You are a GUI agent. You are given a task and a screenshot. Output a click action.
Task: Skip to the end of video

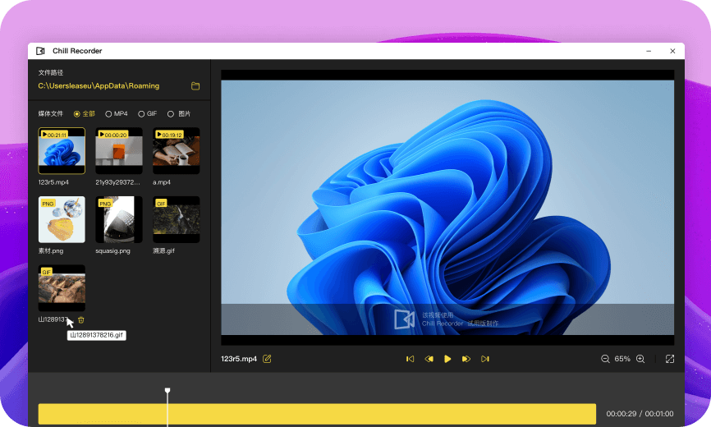tap(485, 359)
